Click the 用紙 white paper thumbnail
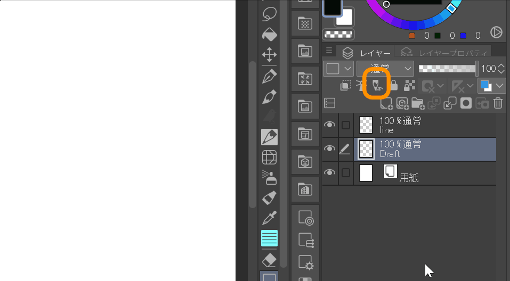The image size is (510, 281). (x=366, y=173)
